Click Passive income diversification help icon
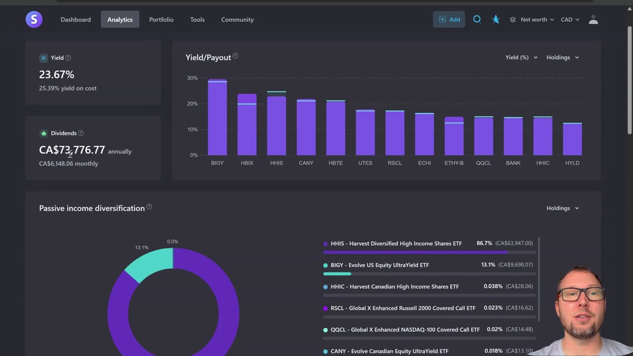This screenshot has width=633, height=356. tap(149, 207)
